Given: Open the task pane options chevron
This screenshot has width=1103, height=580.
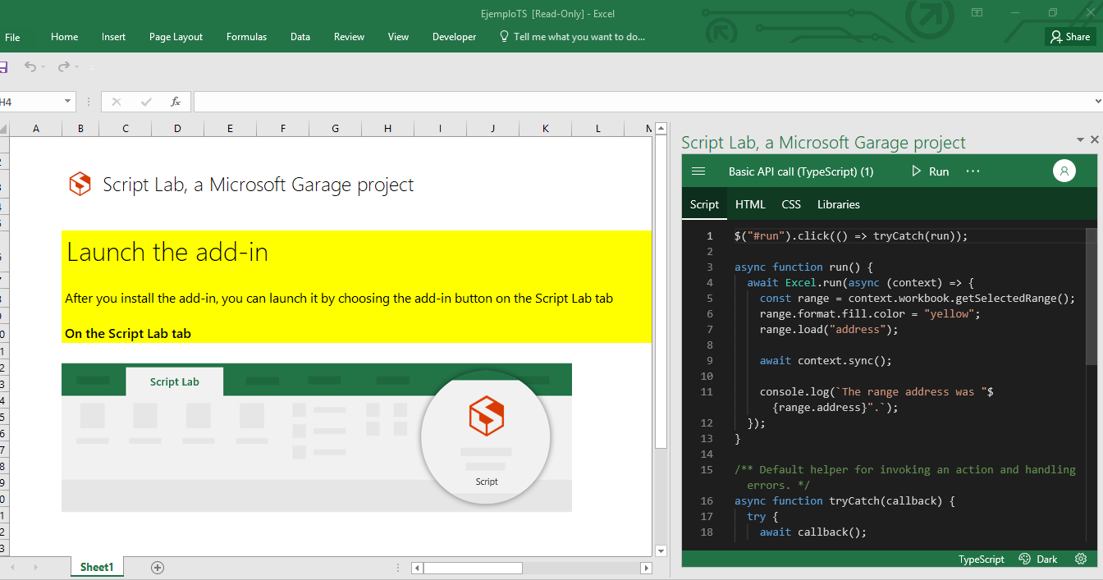Looking at the screenshot, I should click(x=1080, y=139).
